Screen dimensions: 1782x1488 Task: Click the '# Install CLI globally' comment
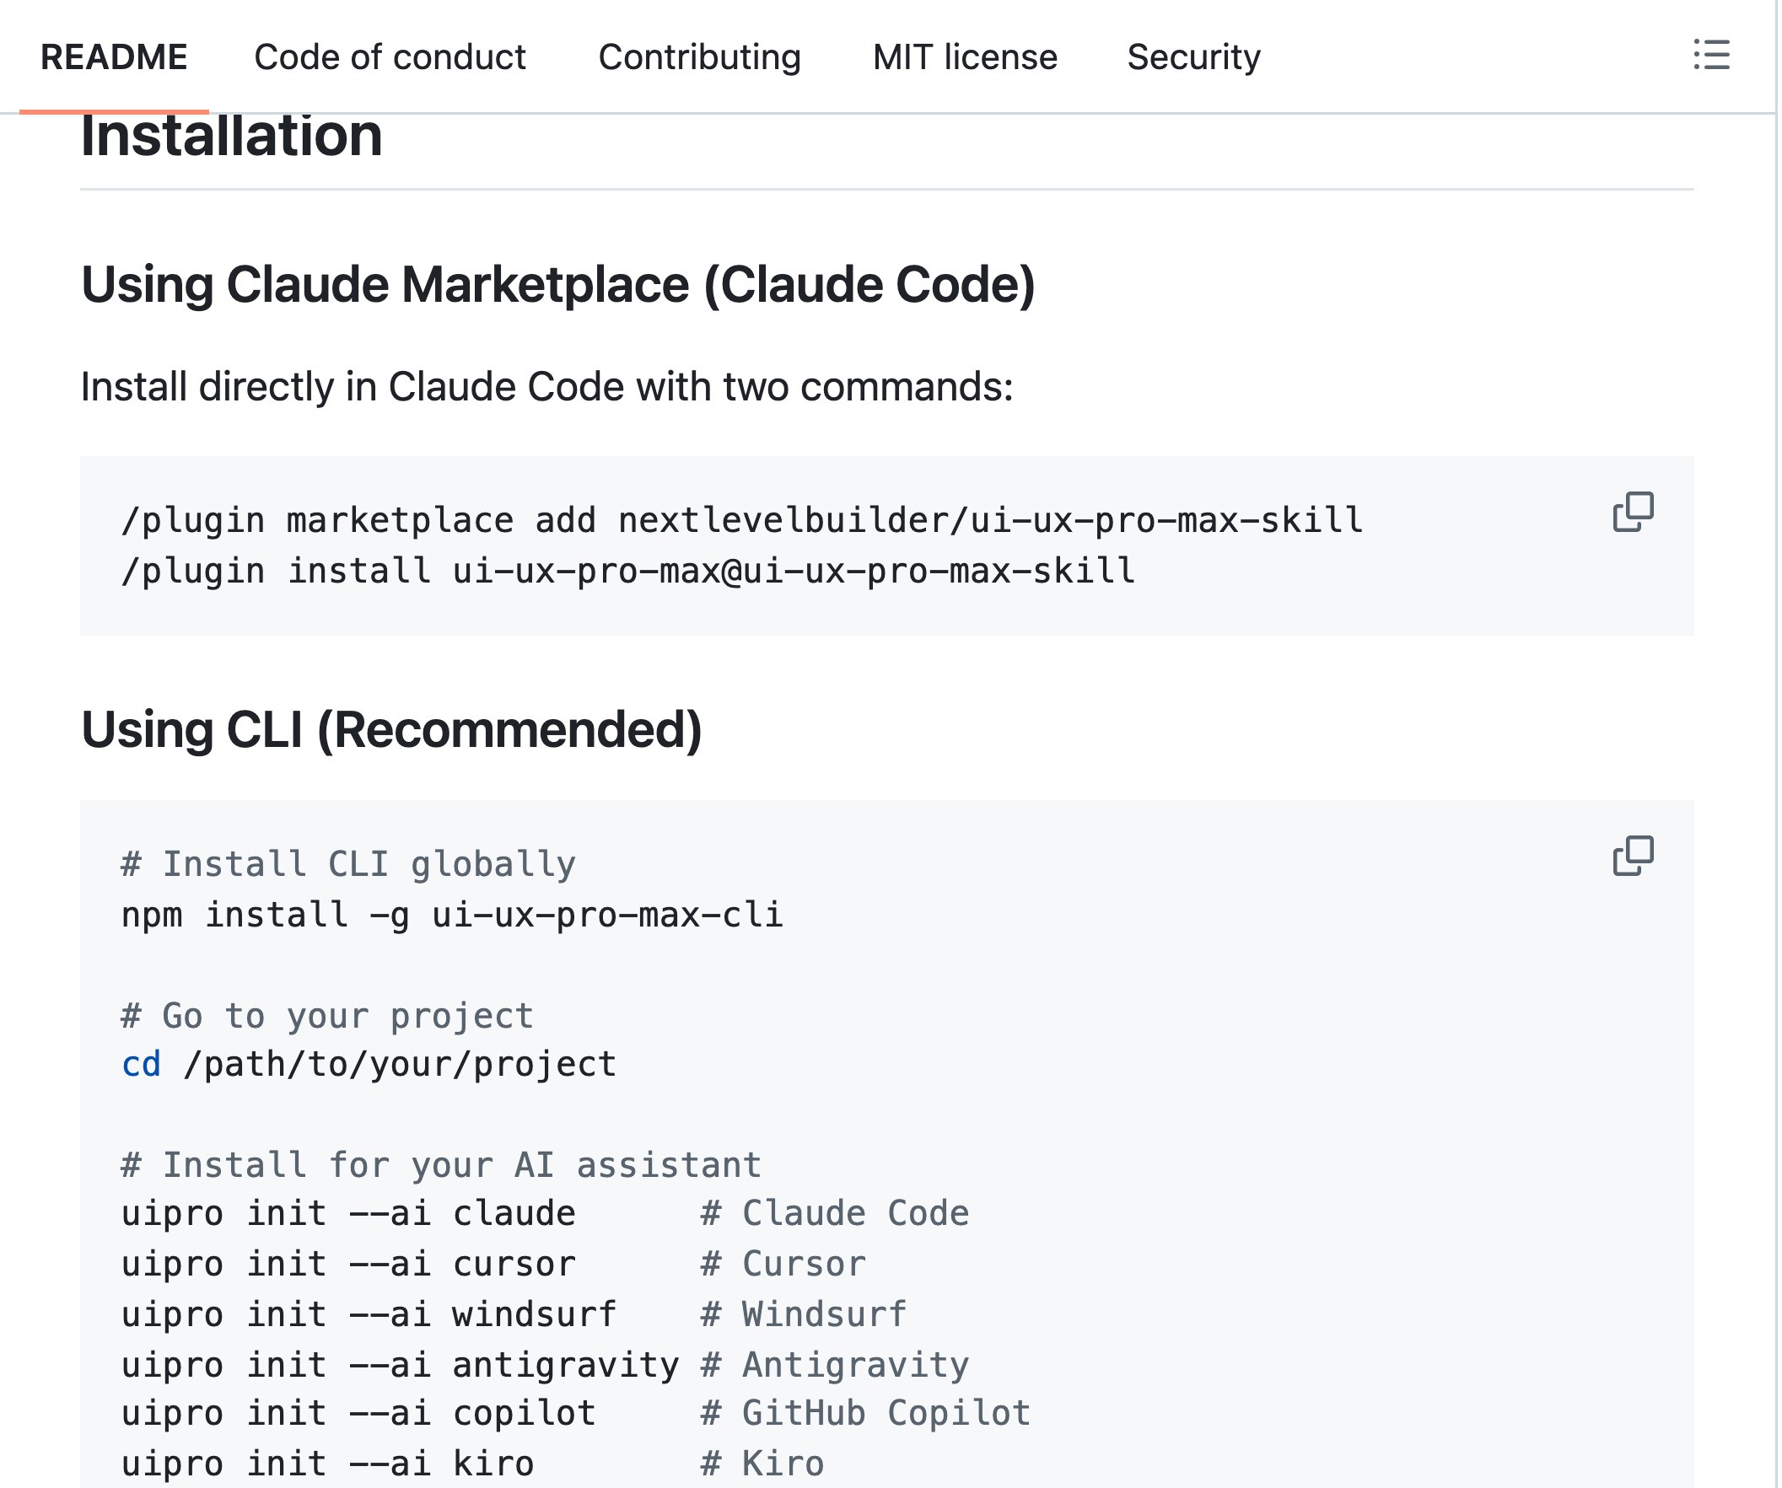pyautogui.click(x=350, y=866)
